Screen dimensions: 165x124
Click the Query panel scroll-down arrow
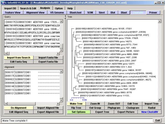click(x=61, y=50)
